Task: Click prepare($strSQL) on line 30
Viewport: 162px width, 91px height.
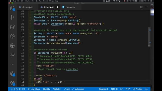Action: pos(69,40)
